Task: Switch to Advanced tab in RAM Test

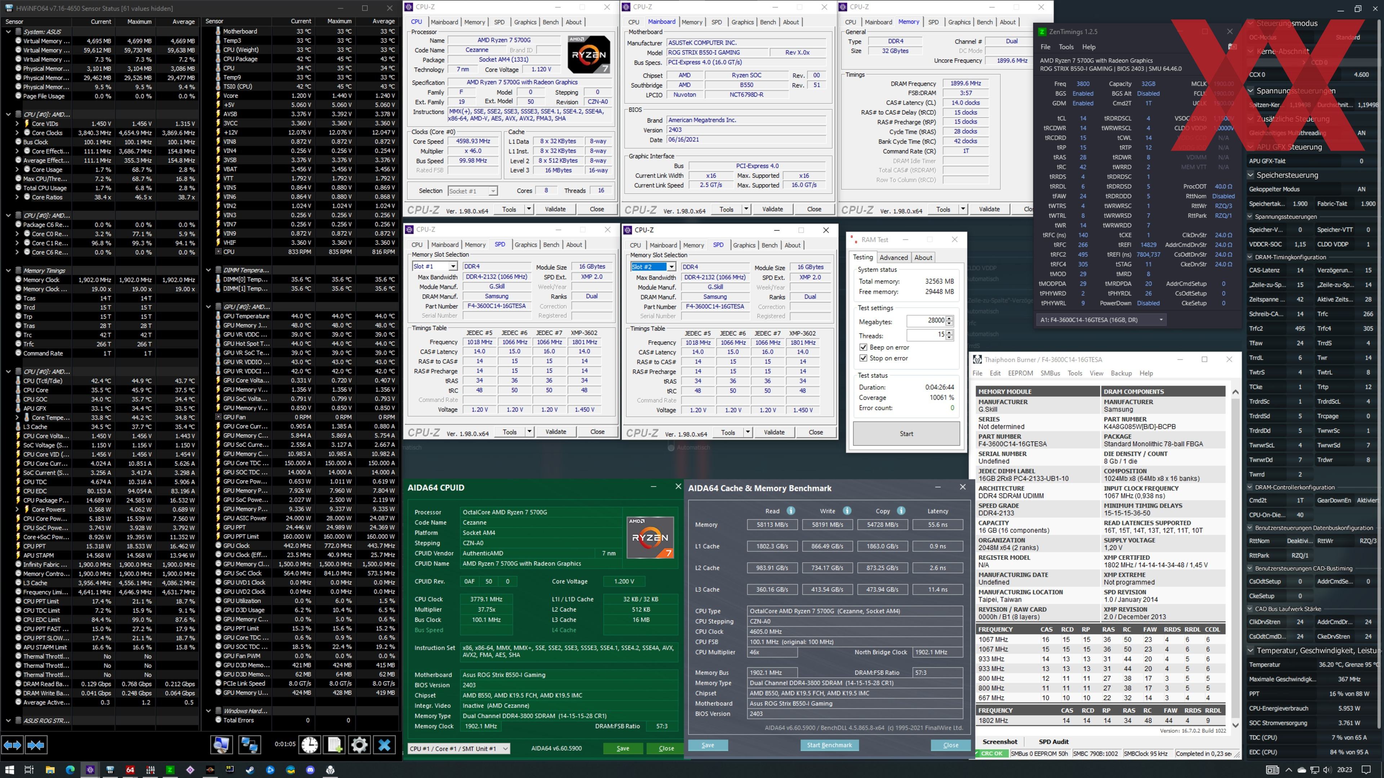Action: (893, 258)
